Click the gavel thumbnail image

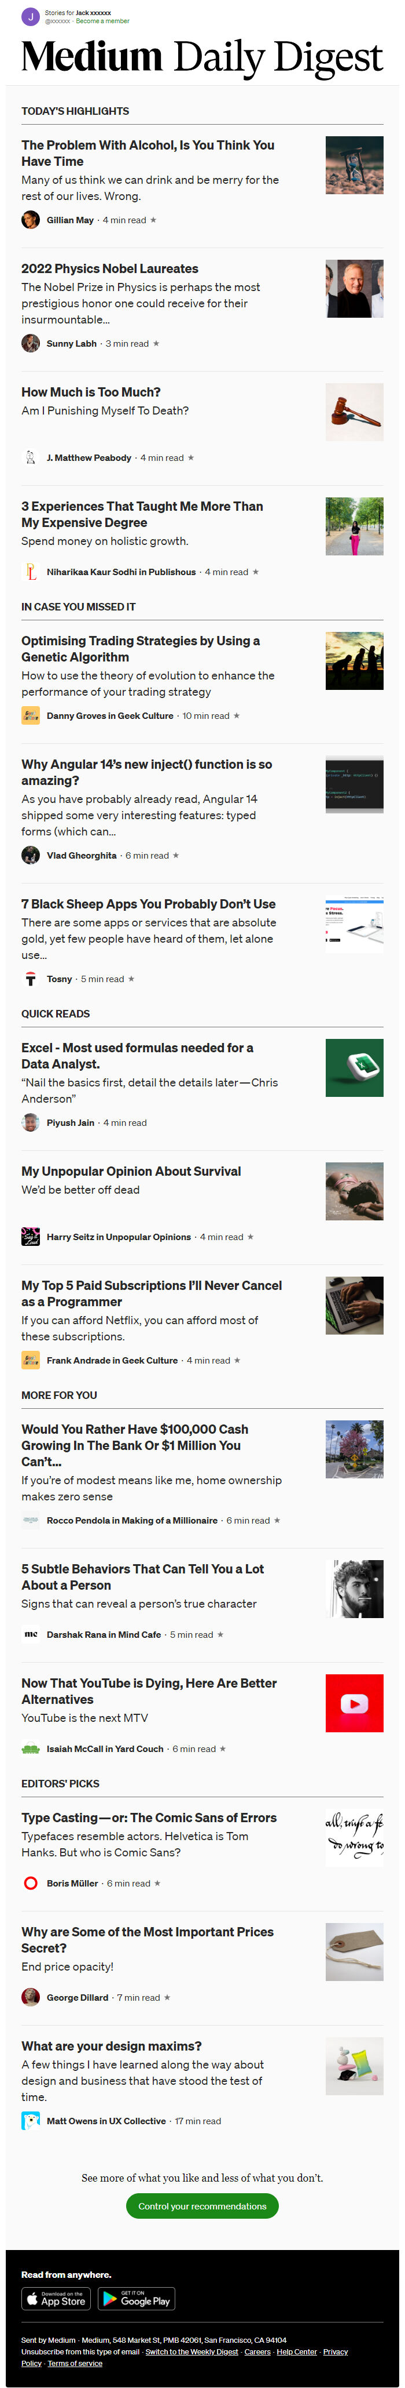[354, 412]
